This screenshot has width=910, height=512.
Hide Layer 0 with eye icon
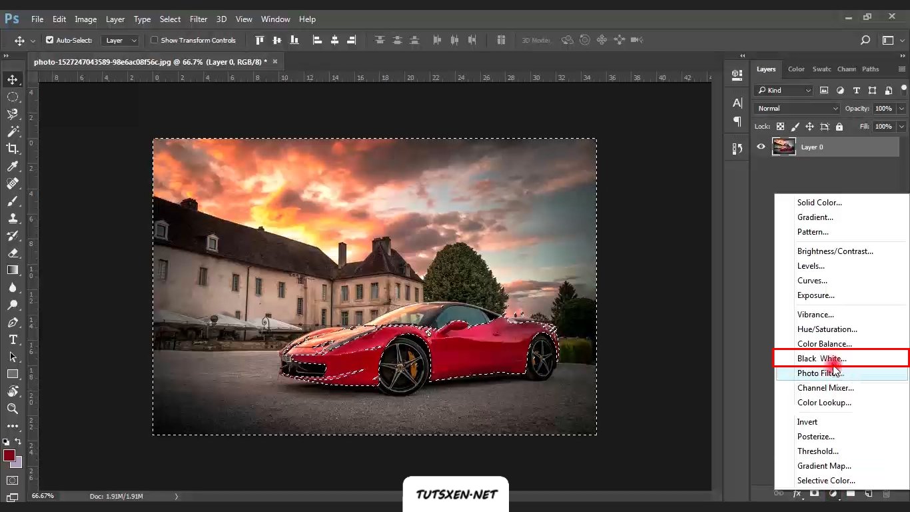(761, 147)
